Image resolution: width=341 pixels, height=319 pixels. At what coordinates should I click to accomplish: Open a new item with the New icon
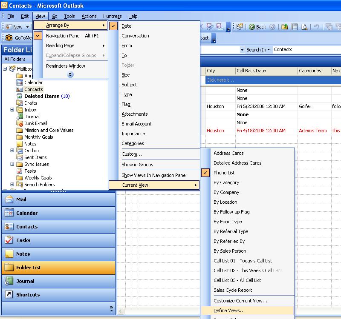pos(8,27)
